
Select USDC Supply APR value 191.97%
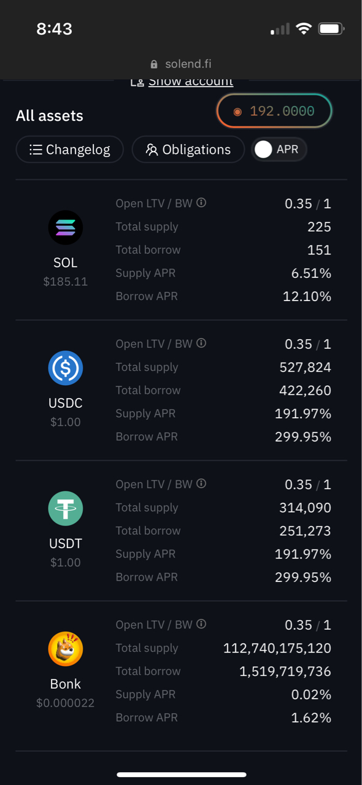303,413
